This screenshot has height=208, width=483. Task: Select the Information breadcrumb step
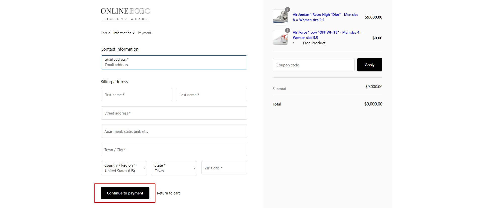[122, 33]
